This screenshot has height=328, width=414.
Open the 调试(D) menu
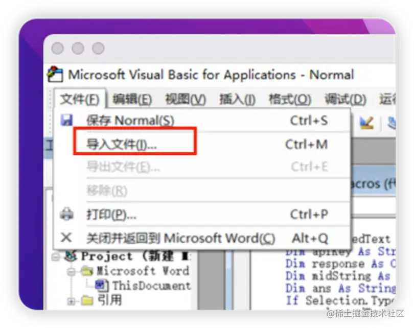[346, 100]
